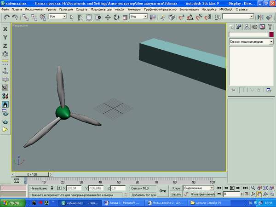Click the Configure Modifier Sets icon
This screenshot has width=276, height=207.
[x=269, y=90]
